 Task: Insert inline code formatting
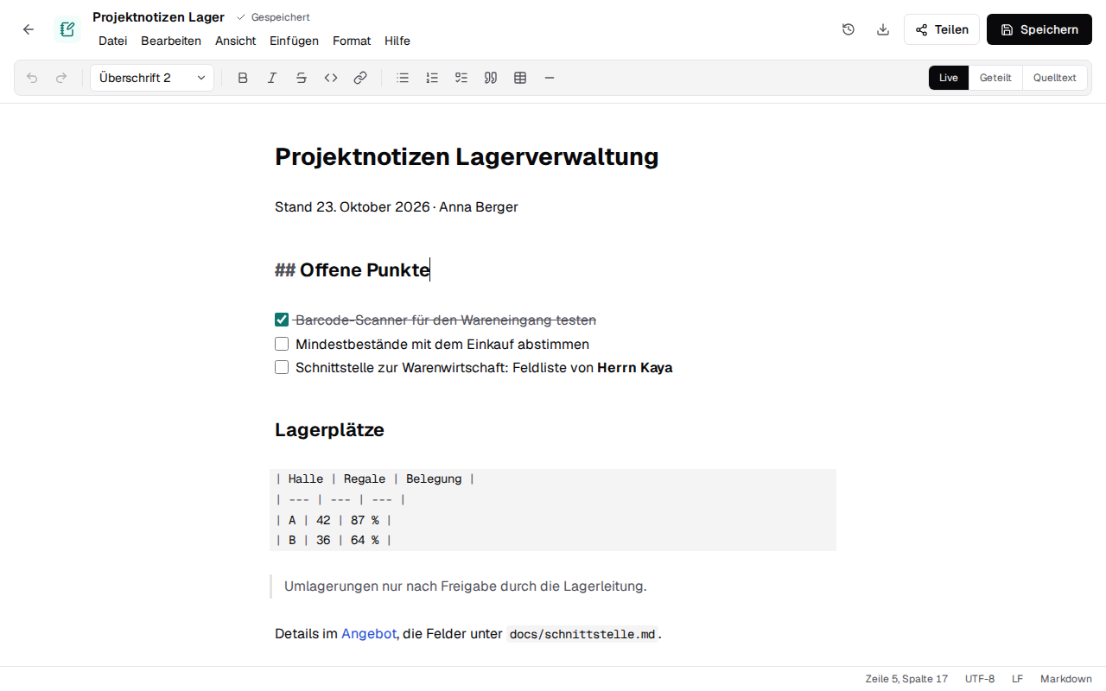pos(331,78)
